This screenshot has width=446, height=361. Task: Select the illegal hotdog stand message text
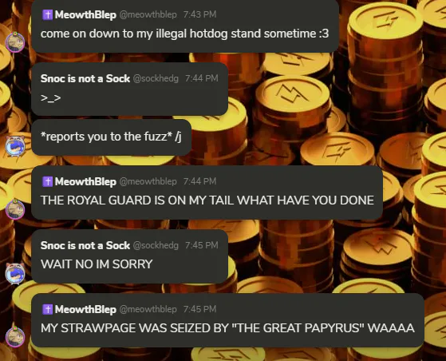point(184,34)
